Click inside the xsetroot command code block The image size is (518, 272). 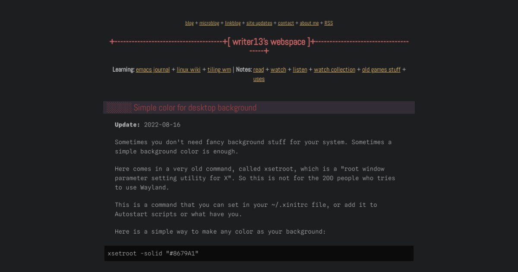click(259, 253)
